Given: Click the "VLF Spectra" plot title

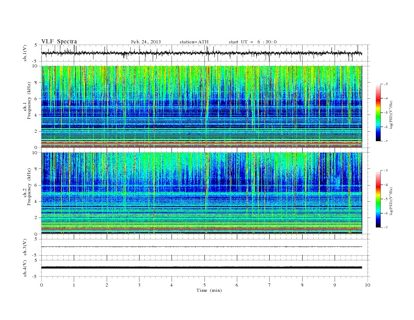Looking at the screenshot, I should (x=59, y=41).
